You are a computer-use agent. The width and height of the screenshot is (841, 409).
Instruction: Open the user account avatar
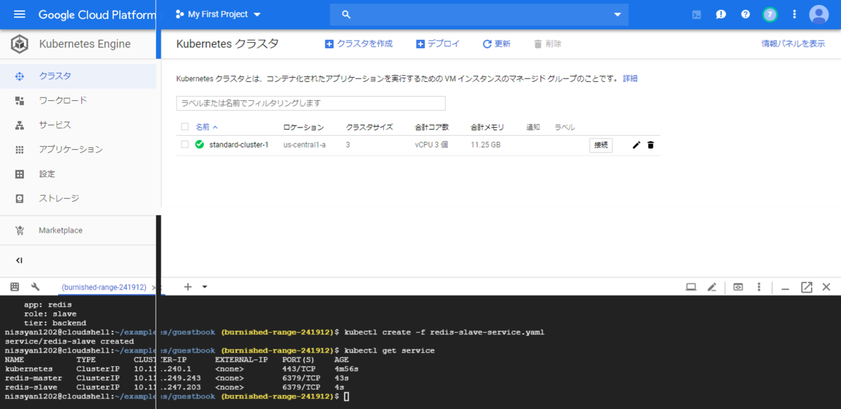(819, 14)
